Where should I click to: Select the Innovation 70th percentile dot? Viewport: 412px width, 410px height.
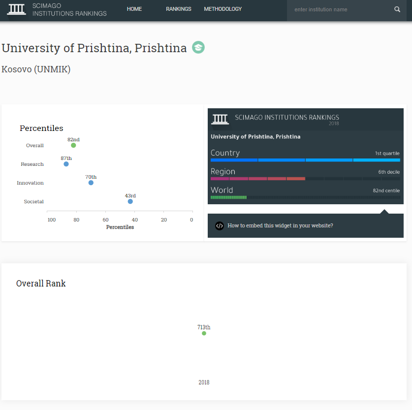pyautogui.click(x=91, y=183)
